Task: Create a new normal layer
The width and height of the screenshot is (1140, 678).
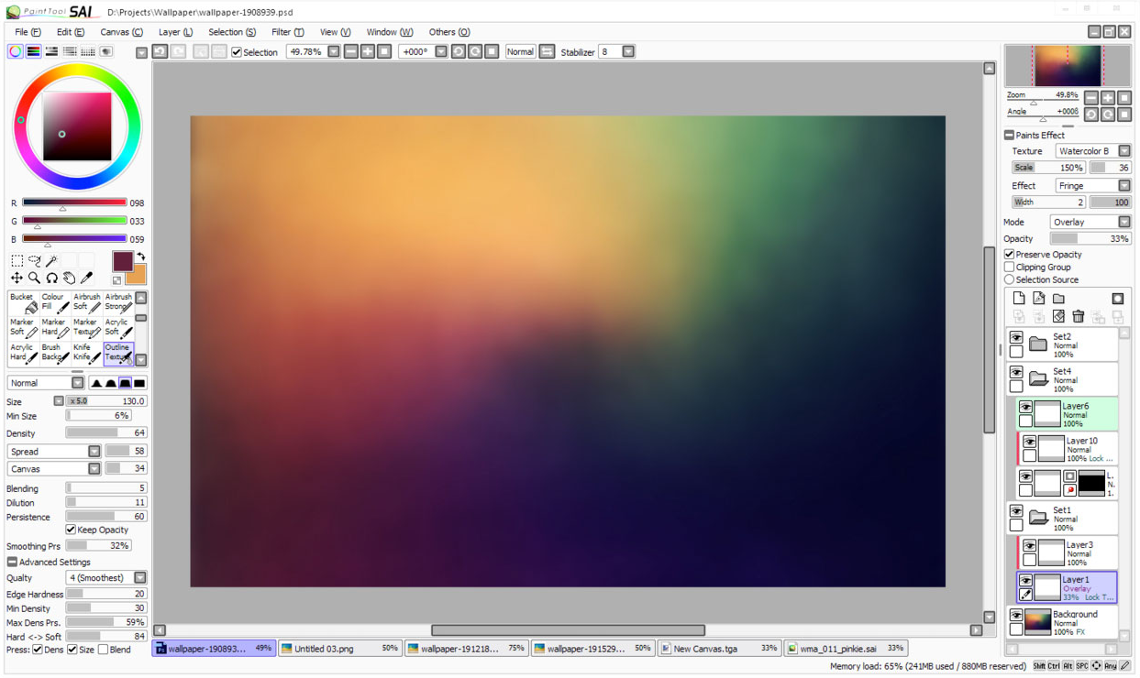Action: 1019,299
